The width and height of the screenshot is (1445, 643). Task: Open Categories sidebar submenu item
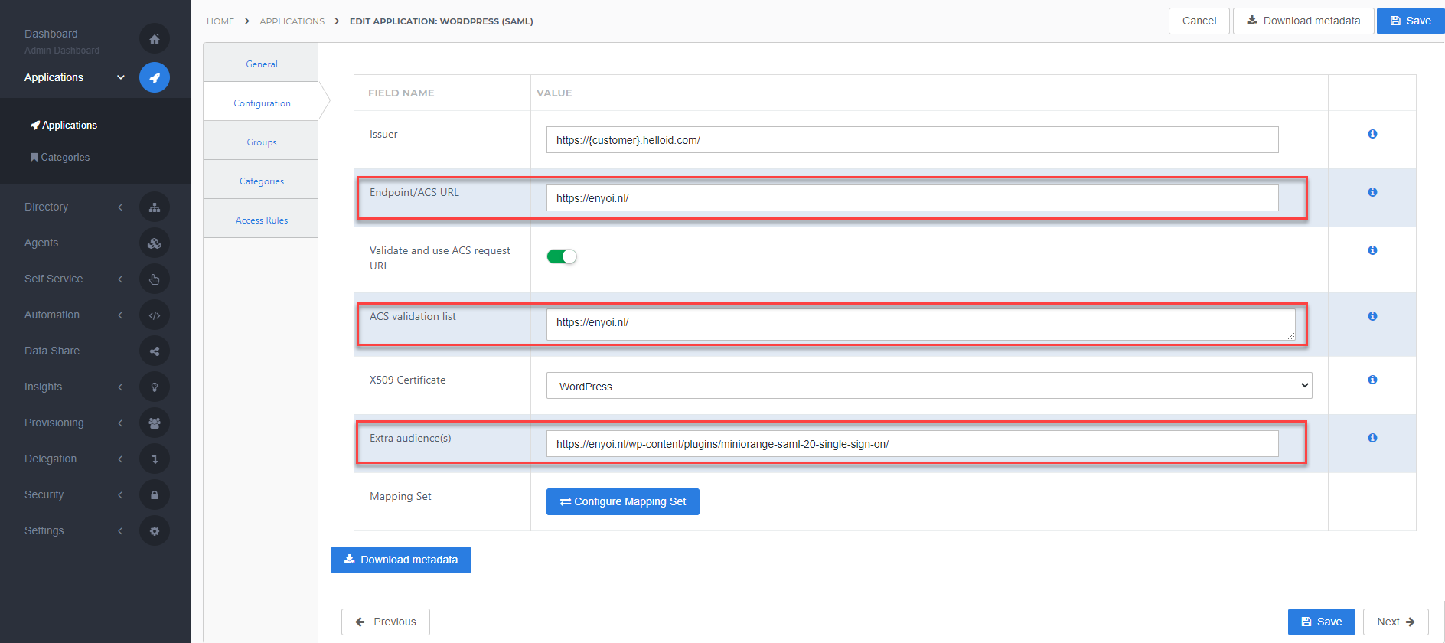click(x=60, y=157)
